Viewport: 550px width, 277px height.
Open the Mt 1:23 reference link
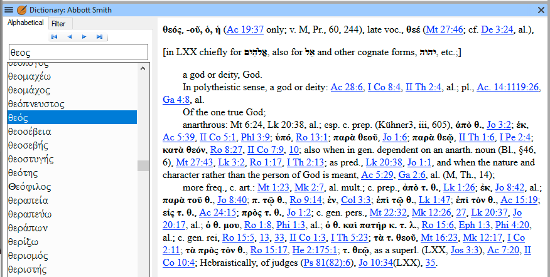pyautogui.click(x=273, y=187)
